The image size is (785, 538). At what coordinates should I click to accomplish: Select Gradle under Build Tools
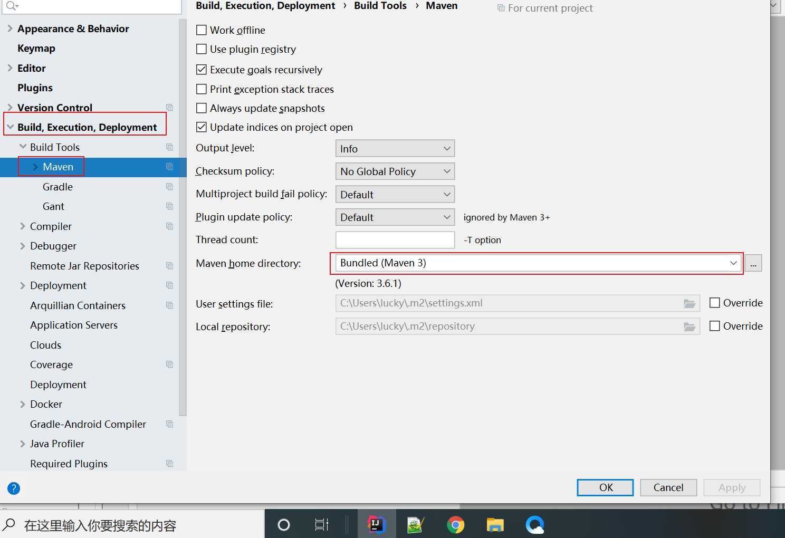pyautogui.click(x=58, y=187)
